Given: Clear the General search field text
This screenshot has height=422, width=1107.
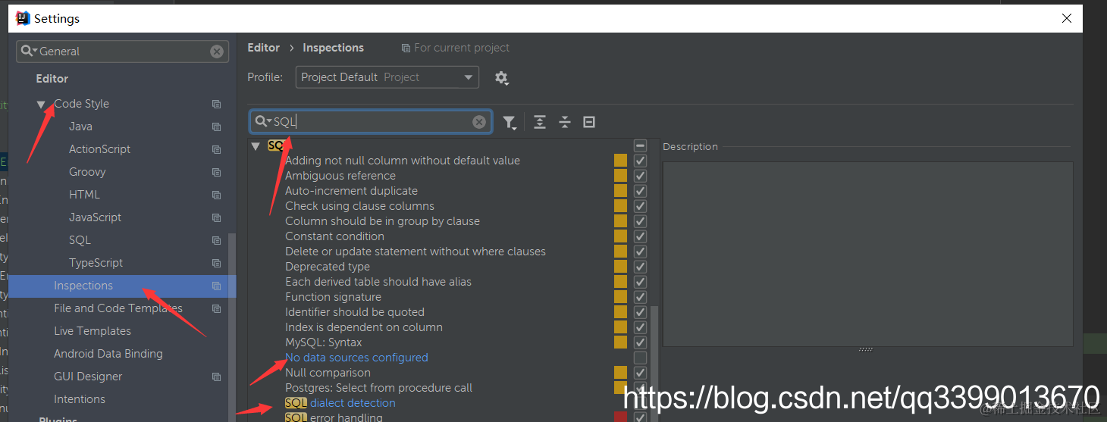Looking at the screenshot, I should point(217,52).
